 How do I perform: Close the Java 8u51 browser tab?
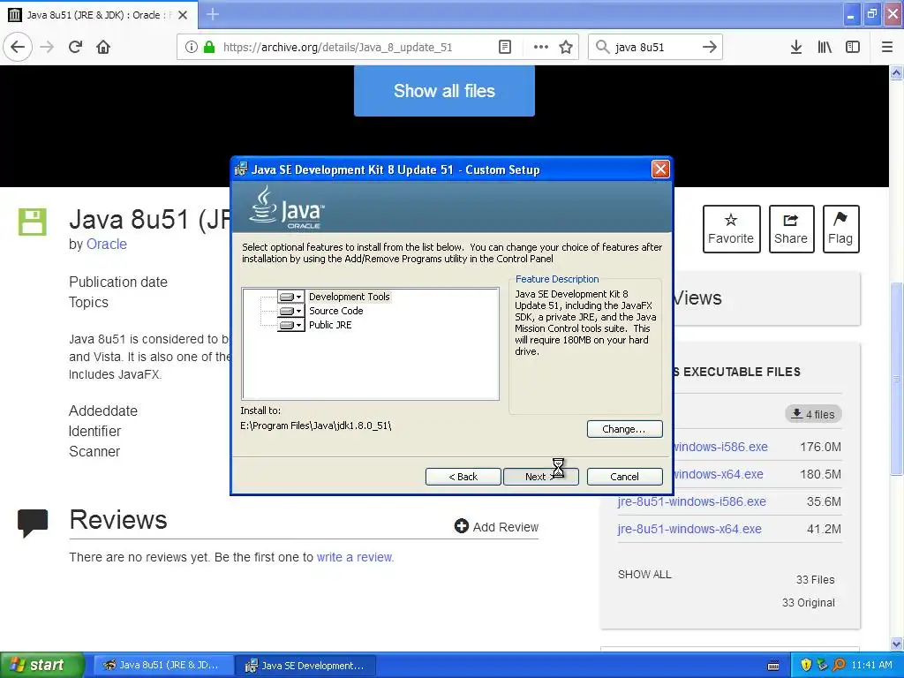(x=183, y=15)
